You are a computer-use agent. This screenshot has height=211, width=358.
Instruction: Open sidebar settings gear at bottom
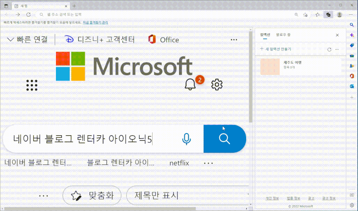pyautogui.click(x=352, y=205)
